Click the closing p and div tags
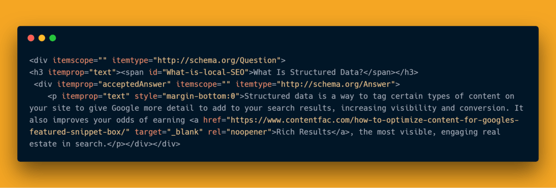The height and width of the screenshot is (188, 556). point(145,144)
